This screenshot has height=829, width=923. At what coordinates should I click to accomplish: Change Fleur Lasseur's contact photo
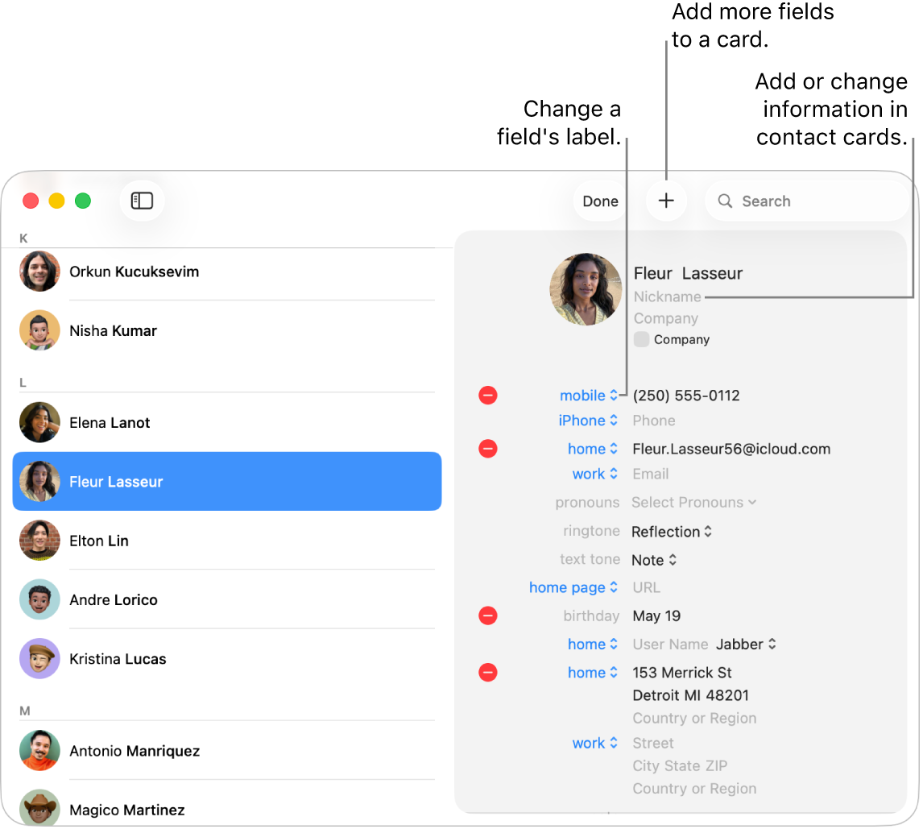586,288
